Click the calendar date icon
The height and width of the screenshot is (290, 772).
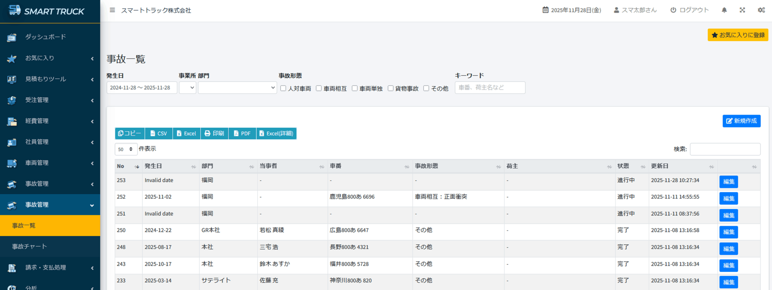click(x=545, y=10)
